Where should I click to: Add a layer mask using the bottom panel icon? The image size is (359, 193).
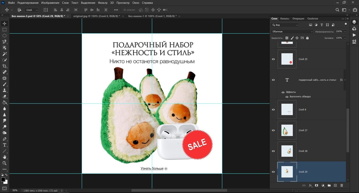[x=316, y=185]
